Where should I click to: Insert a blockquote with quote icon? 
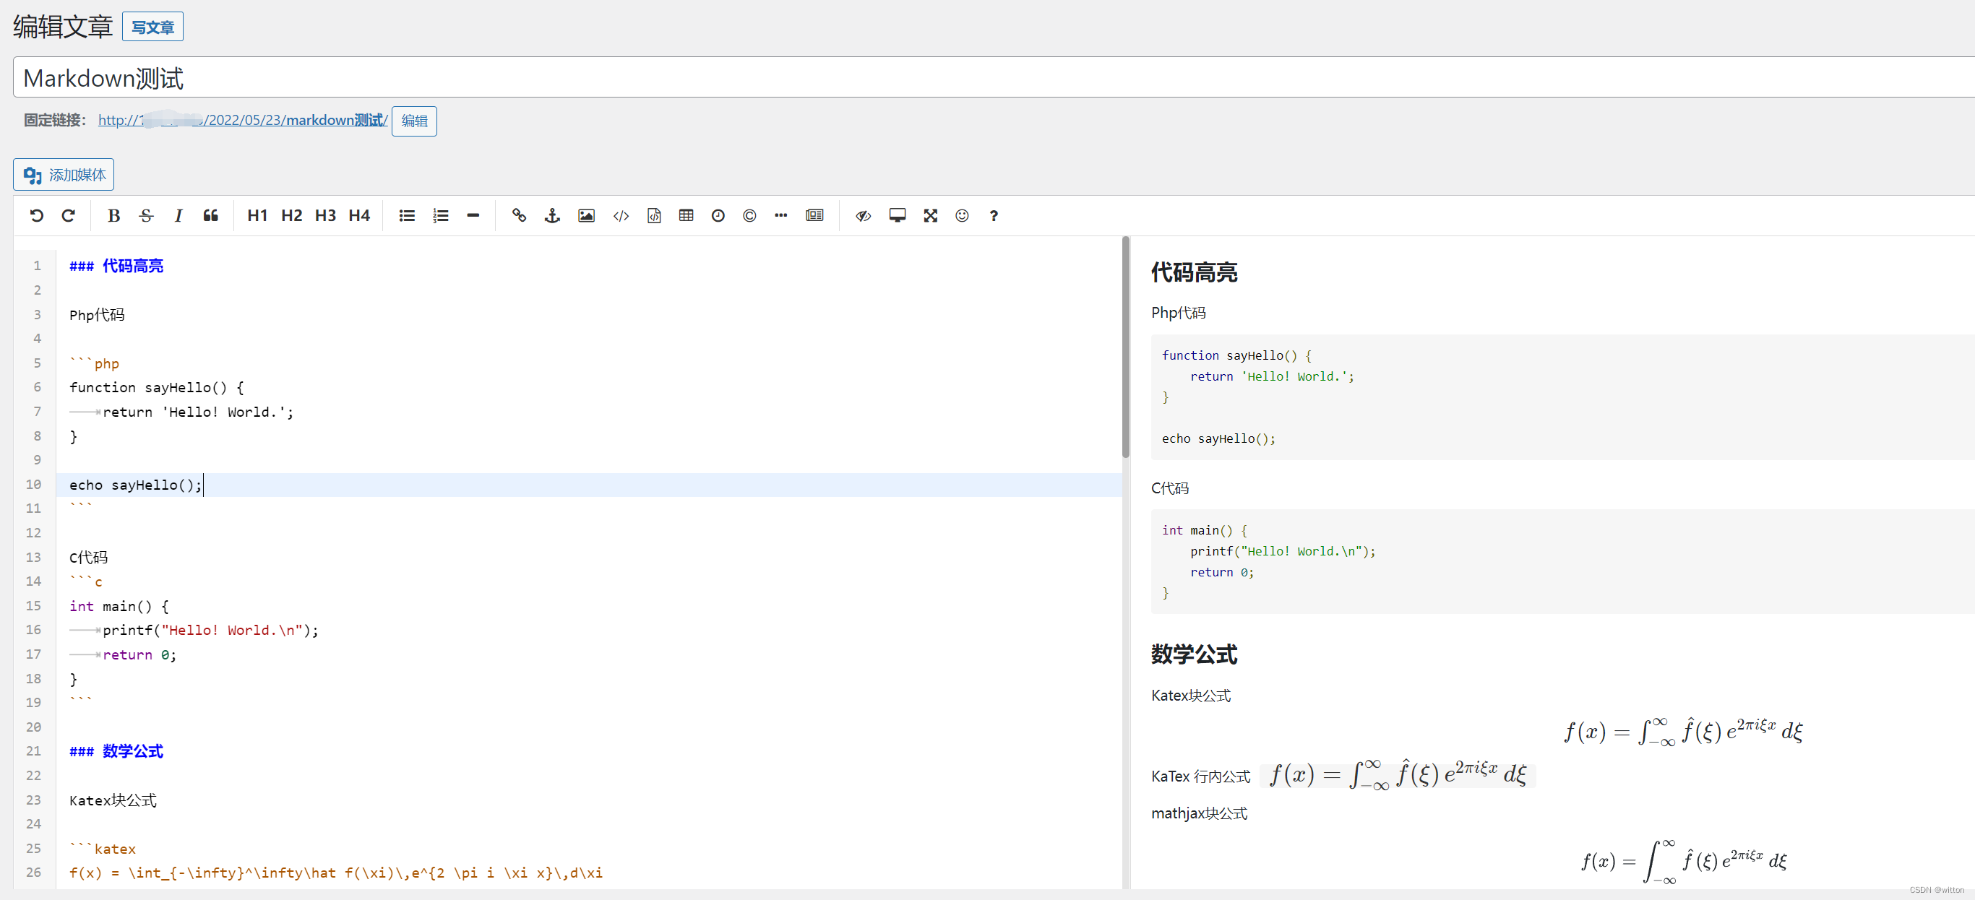point(211,216)
